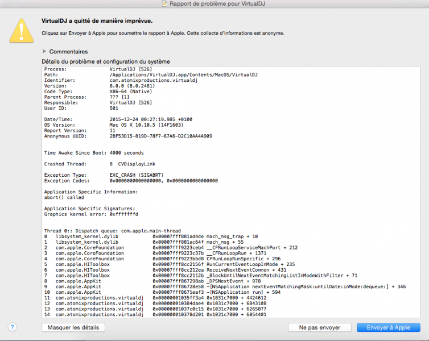
Task: Expand the Commentaires disclosure triangle
Action: point(44,52)
